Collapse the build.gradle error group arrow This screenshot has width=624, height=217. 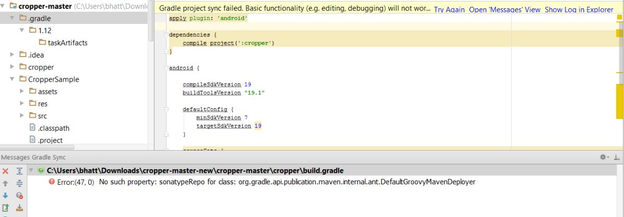click(31, 170)
